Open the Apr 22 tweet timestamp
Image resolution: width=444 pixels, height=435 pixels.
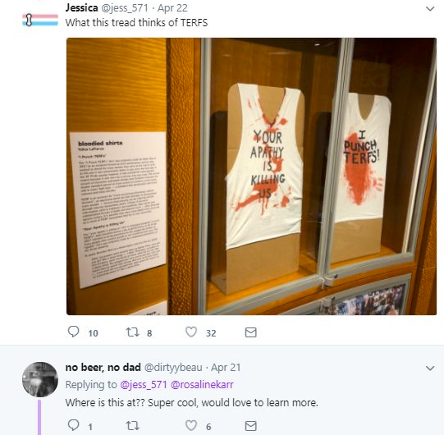(x=172, y=8)
